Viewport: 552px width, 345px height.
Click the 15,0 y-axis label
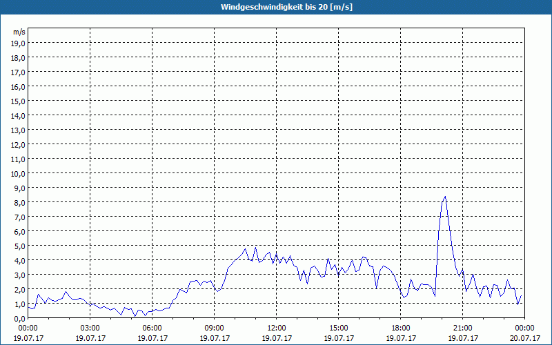pyautogui.click(x=19, y=101)
